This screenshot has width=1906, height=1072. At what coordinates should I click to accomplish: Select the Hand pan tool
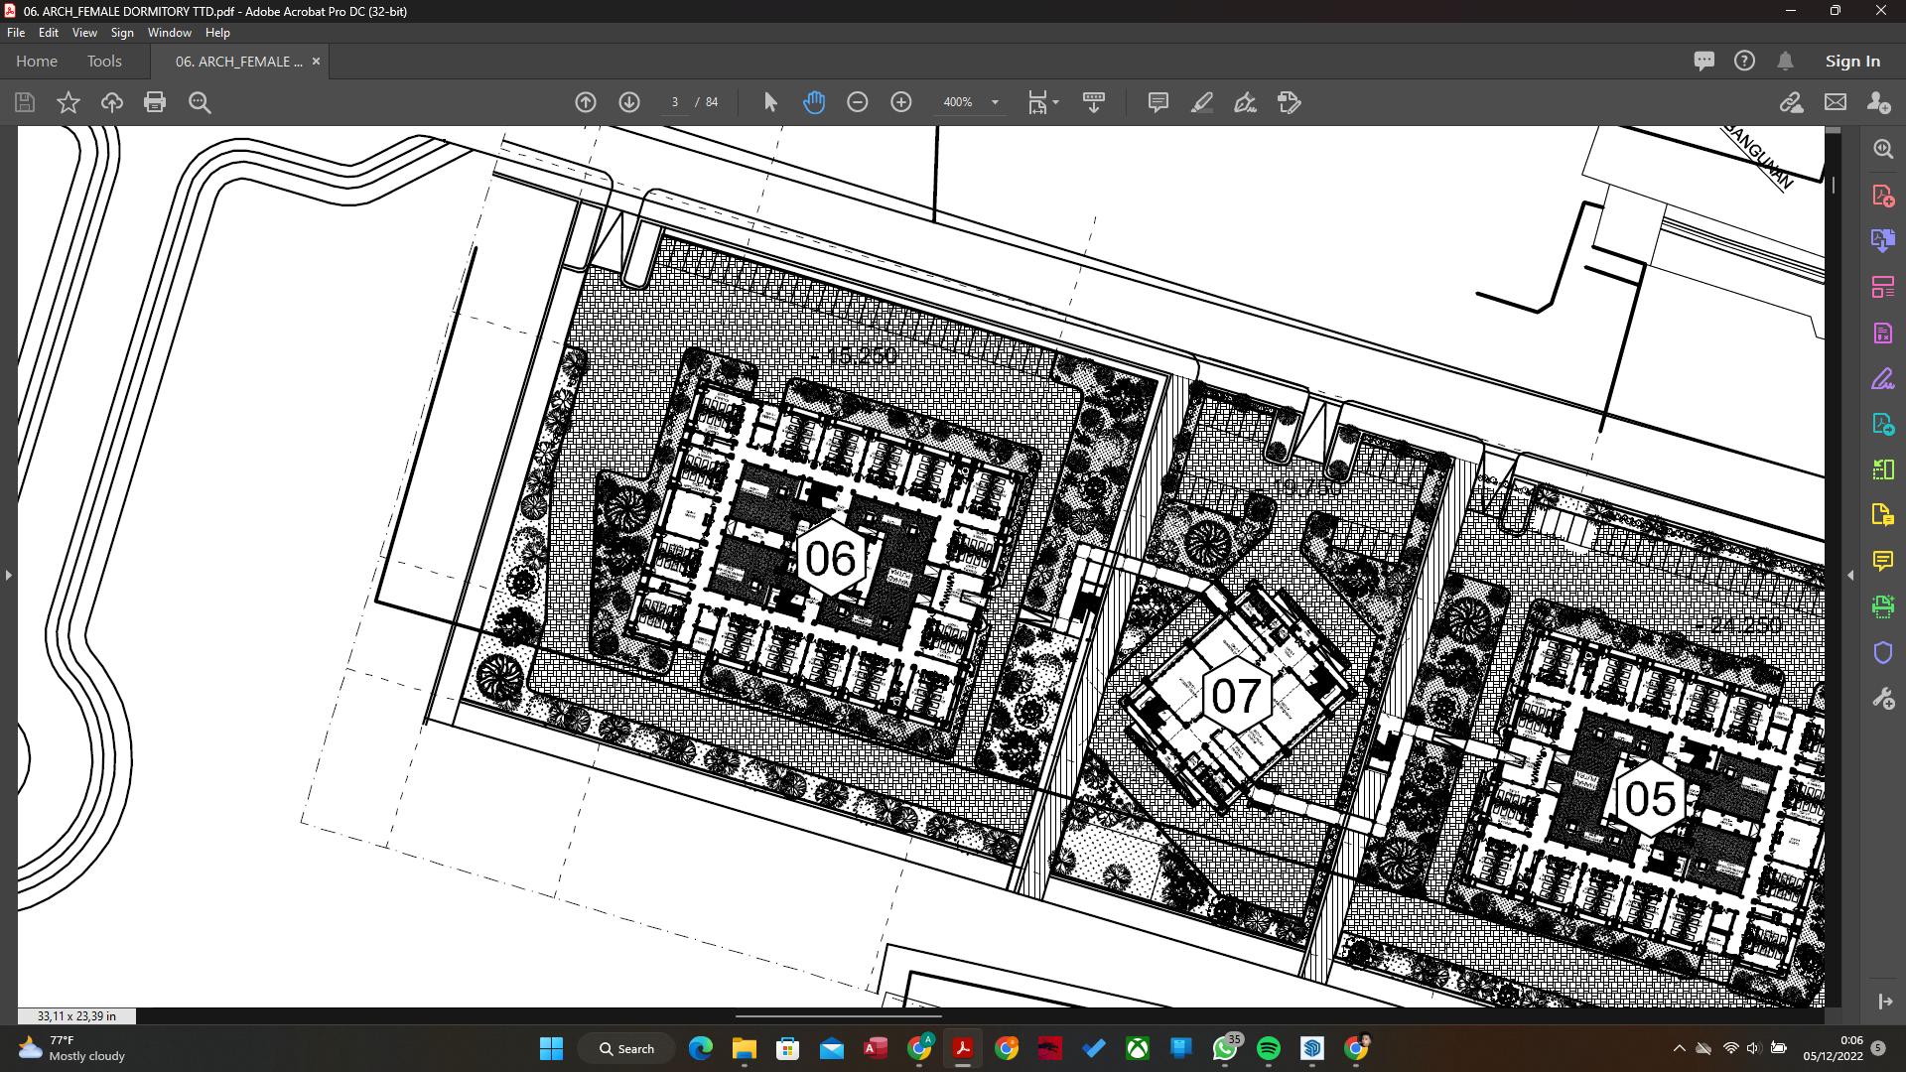pos(814,102)
